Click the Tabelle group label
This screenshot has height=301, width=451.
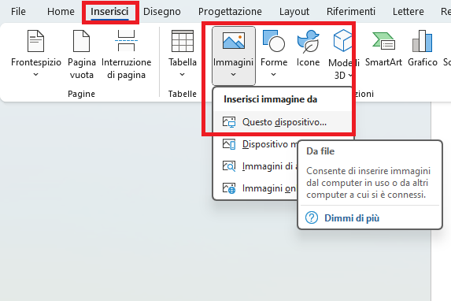coord(183,94)
